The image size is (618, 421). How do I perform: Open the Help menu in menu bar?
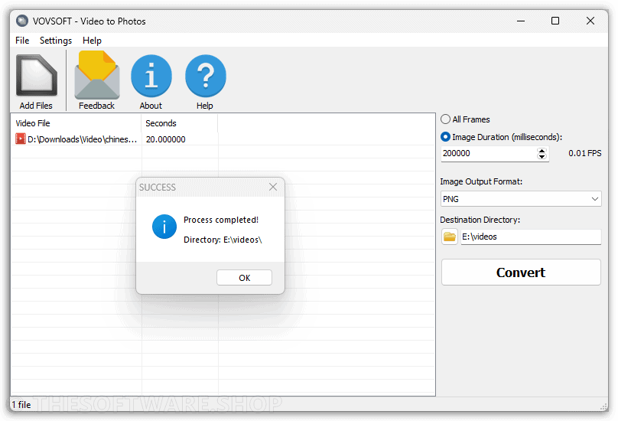pyautogui.click(x=92, y=41)
